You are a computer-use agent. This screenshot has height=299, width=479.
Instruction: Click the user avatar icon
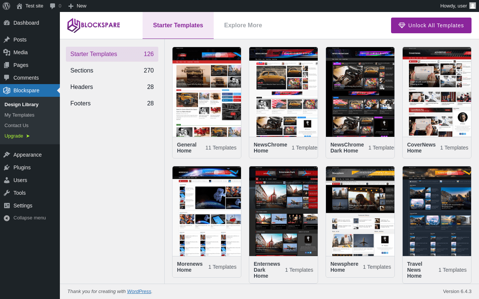pos(472,6)
